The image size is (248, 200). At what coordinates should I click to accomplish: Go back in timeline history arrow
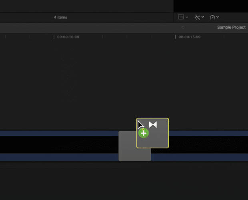[x=182, y=27]
